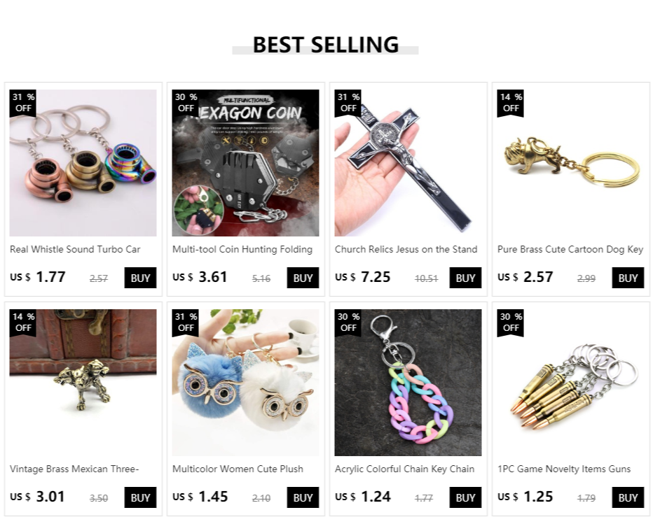Open the Real Whistle Sound Turbo Car title
This screenshot has height=524, width=653.
point(75,250)
